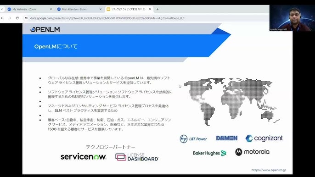Reload the current page

pos(17,18)
